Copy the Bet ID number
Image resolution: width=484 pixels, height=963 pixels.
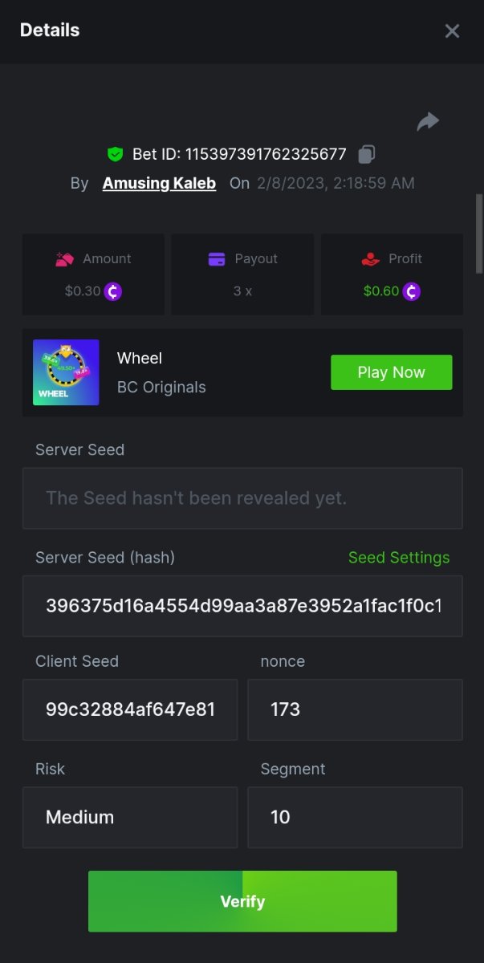click(367, 154)
